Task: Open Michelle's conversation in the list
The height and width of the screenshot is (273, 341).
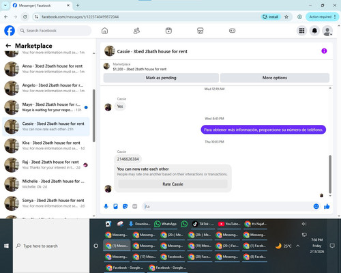Action: 46,184
